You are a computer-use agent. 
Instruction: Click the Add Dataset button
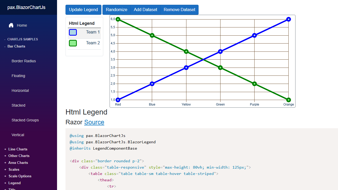[145, 10]
